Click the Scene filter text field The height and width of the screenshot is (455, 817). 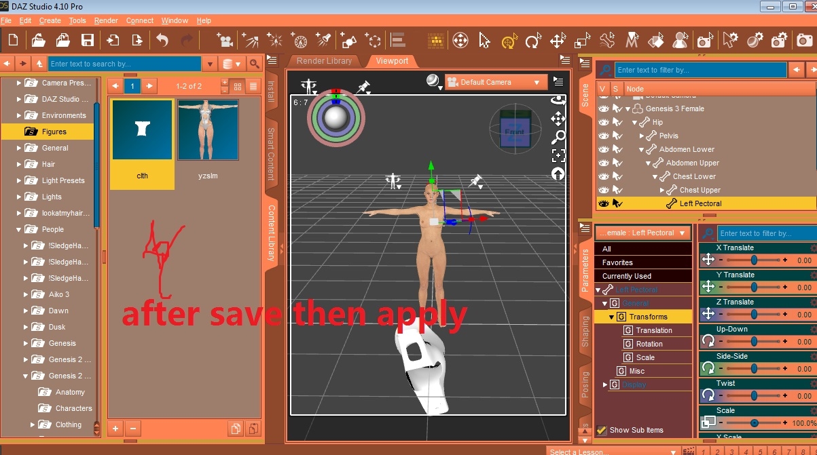point(700,70)
